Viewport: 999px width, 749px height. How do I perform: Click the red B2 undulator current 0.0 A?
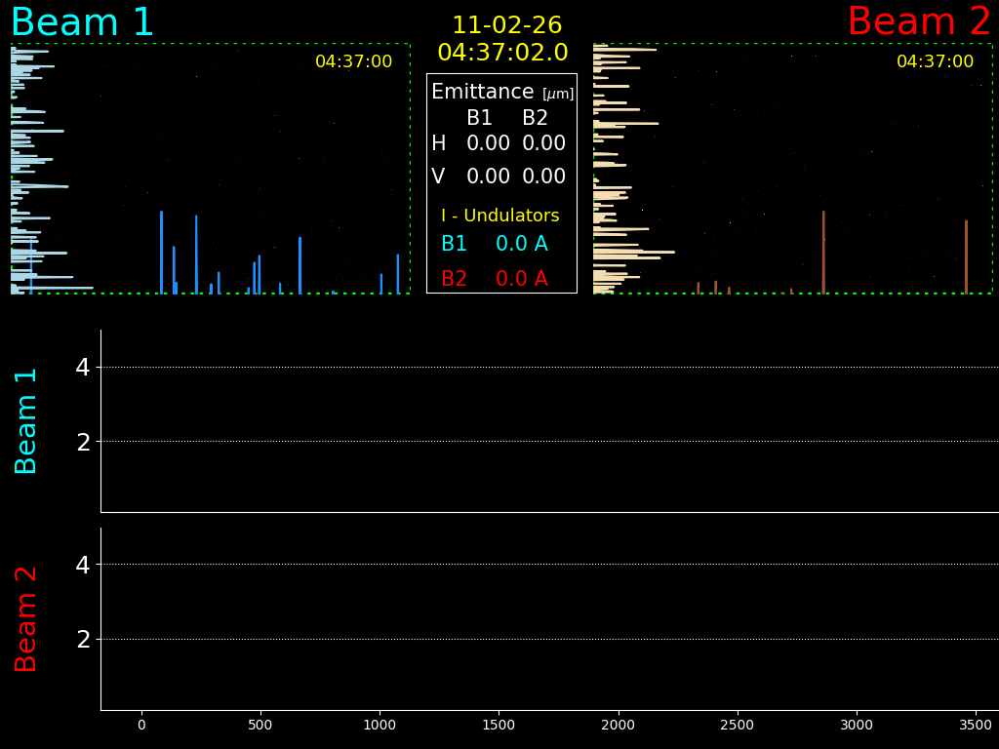pos(521,280)
